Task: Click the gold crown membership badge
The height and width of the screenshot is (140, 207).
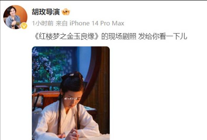Action: point(66,12)
